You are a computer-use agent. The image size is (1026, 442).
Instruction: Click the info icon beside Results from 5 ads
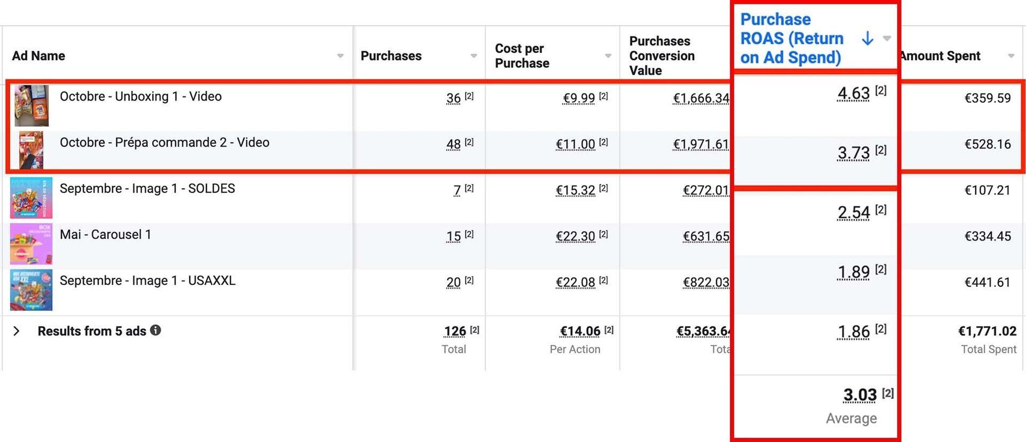[156, 330]
